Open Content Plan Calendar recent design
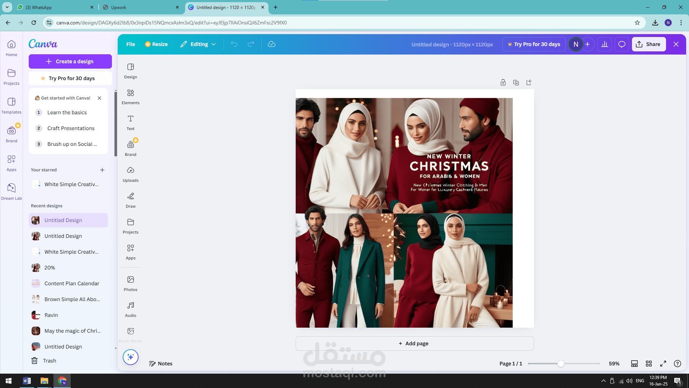The height and width of the screenshot is (388, 689). (72, 283)
